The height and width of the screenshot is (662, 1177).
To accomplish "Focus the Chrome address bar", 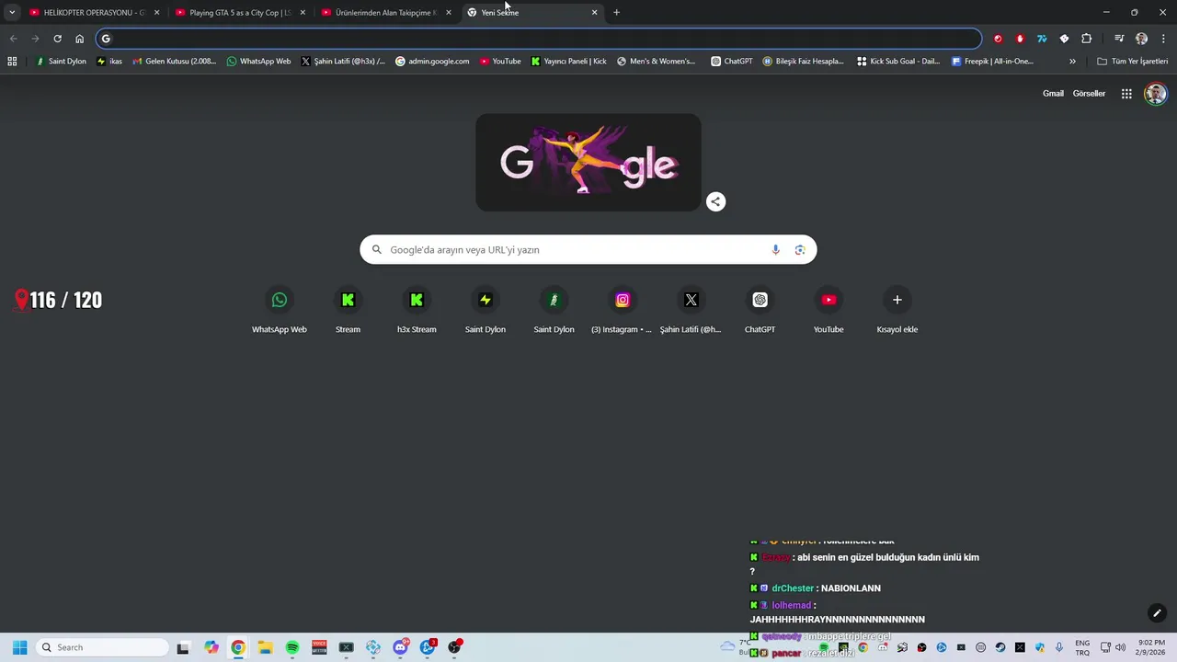I will [x=539, y=39].
